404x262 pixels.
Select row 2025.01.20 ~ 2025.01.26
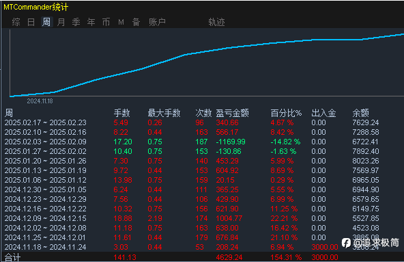192,161
